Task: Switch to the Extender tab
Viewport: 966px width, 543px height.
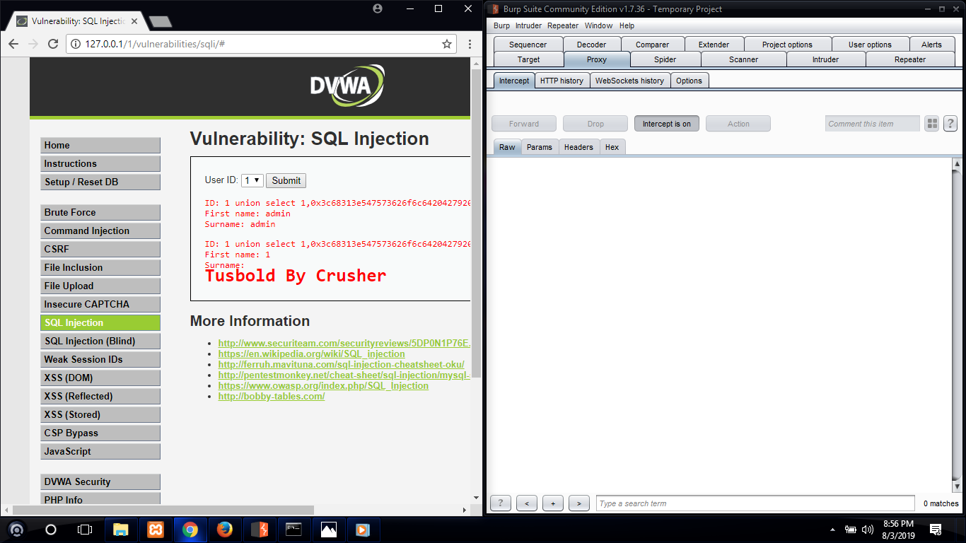Action: click(714, 45)
